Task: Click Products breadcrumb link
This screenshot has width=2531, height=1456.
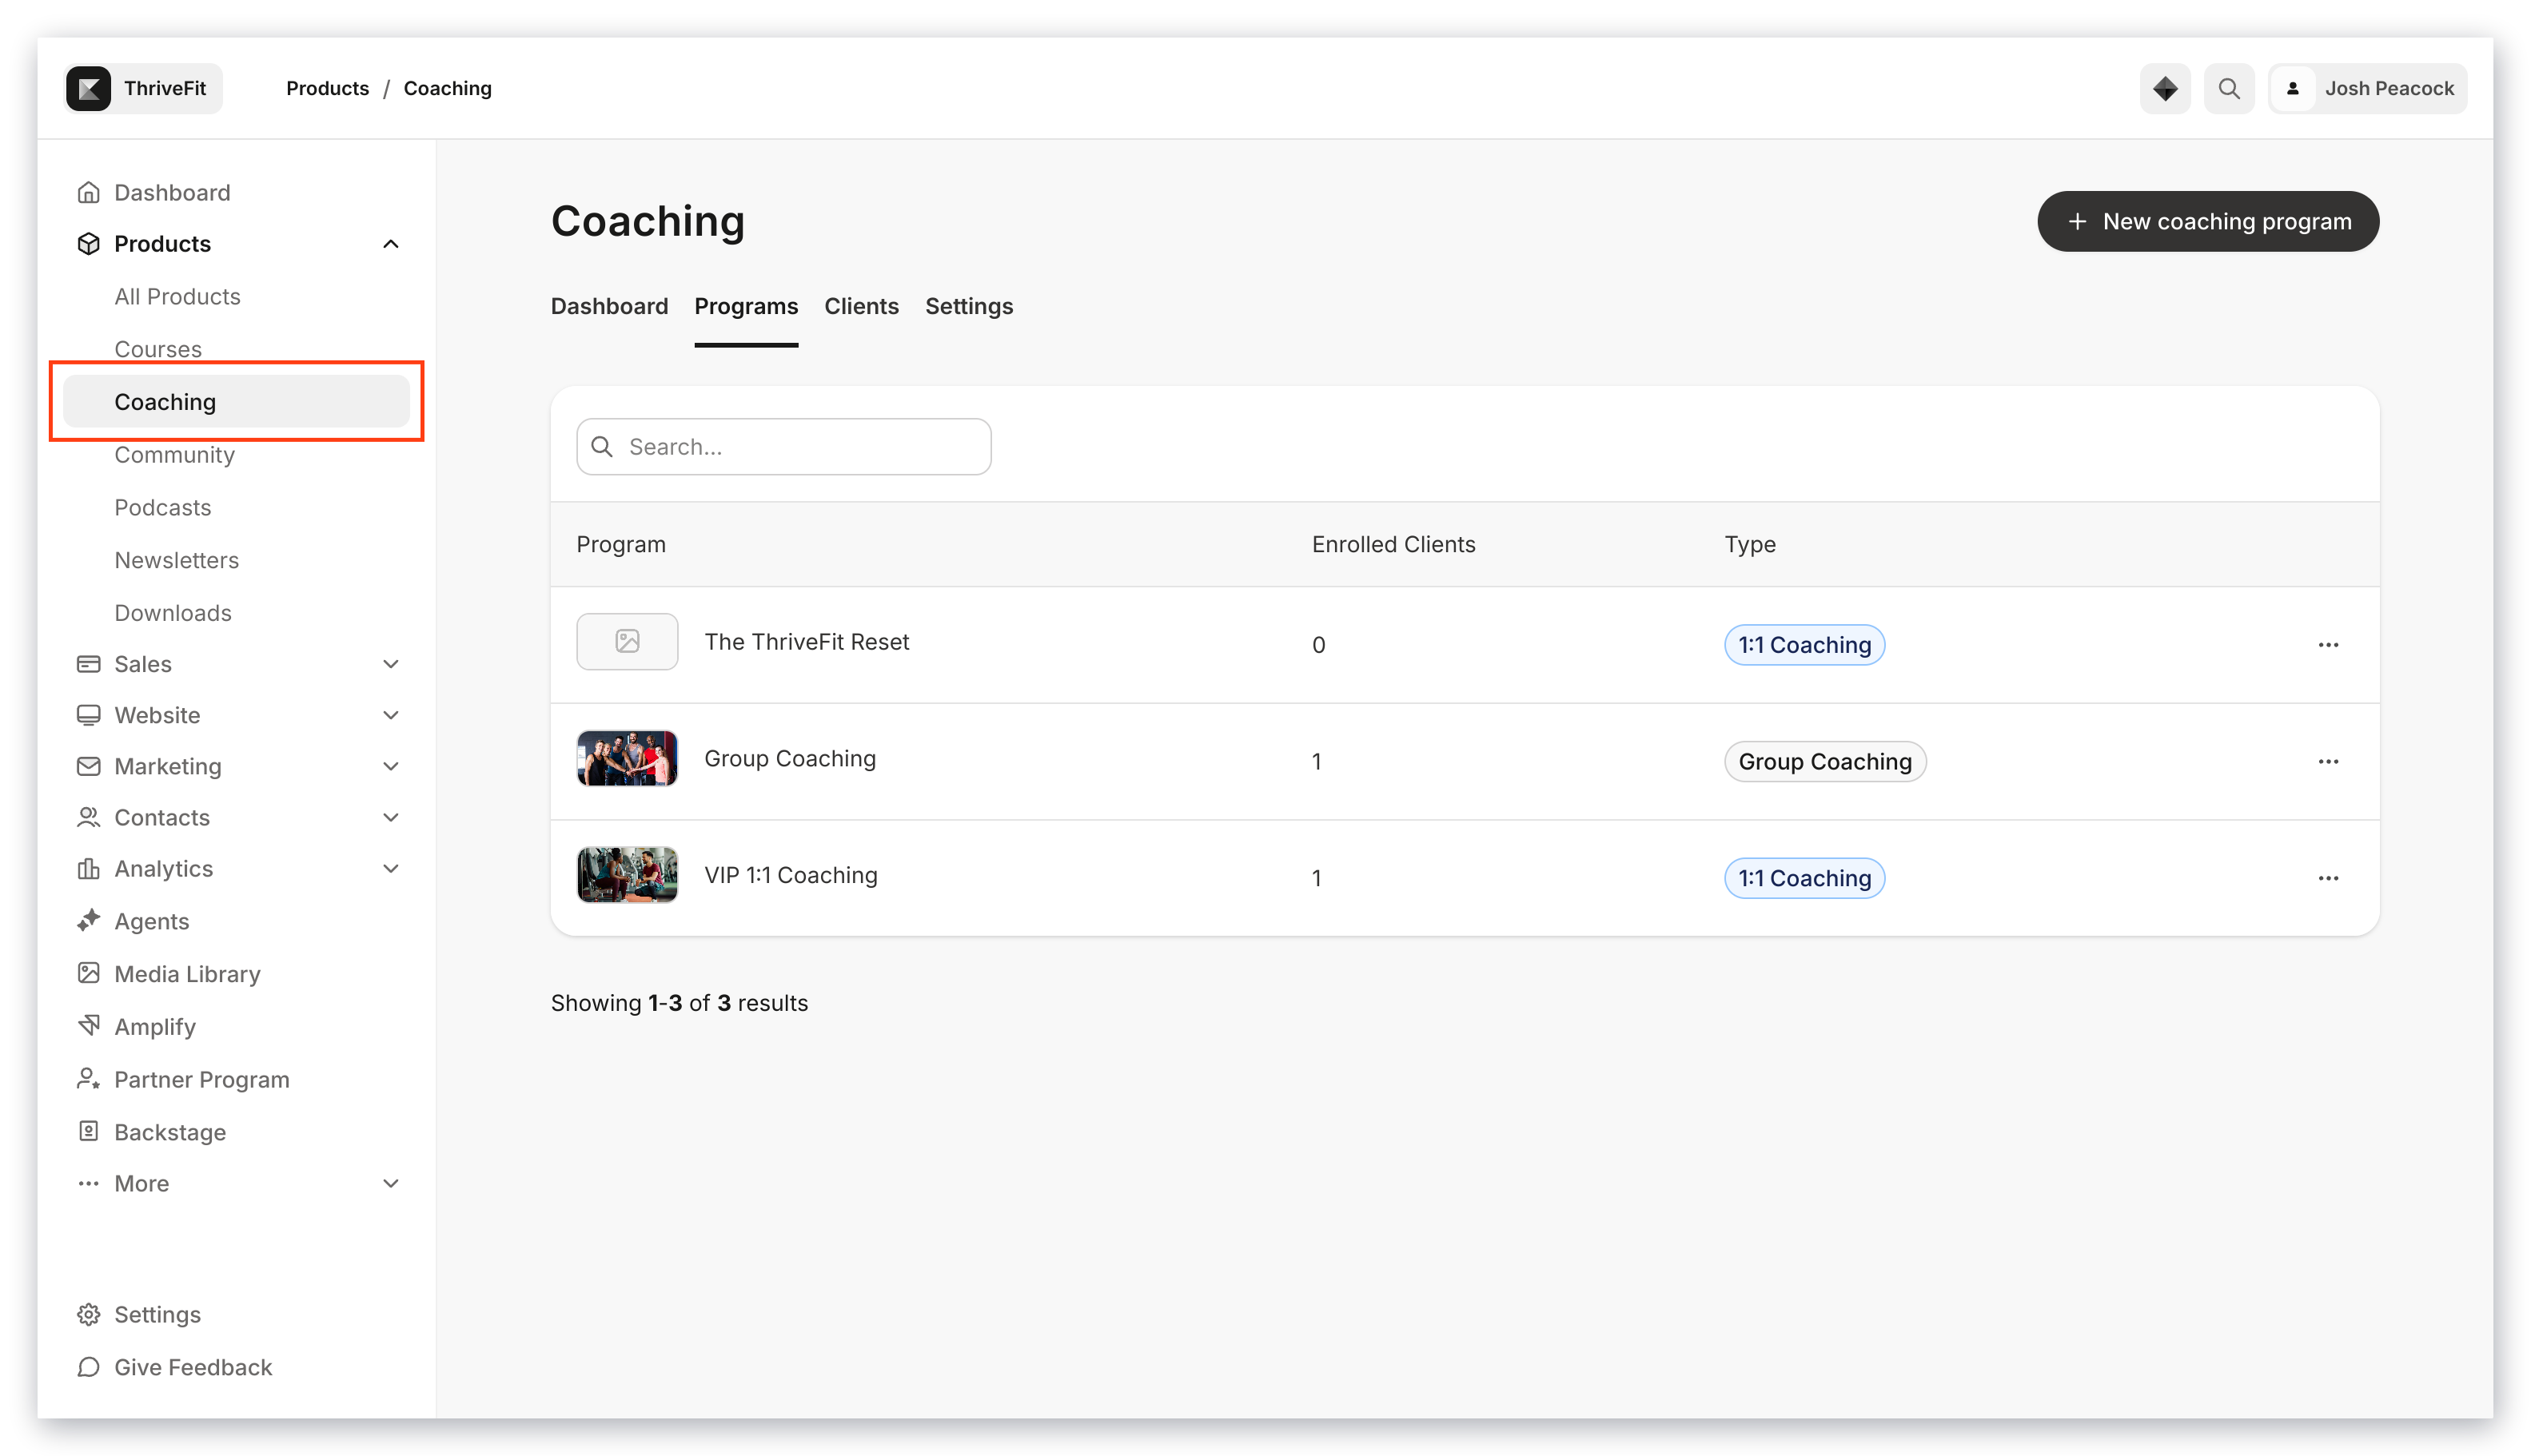Action: 327,88
